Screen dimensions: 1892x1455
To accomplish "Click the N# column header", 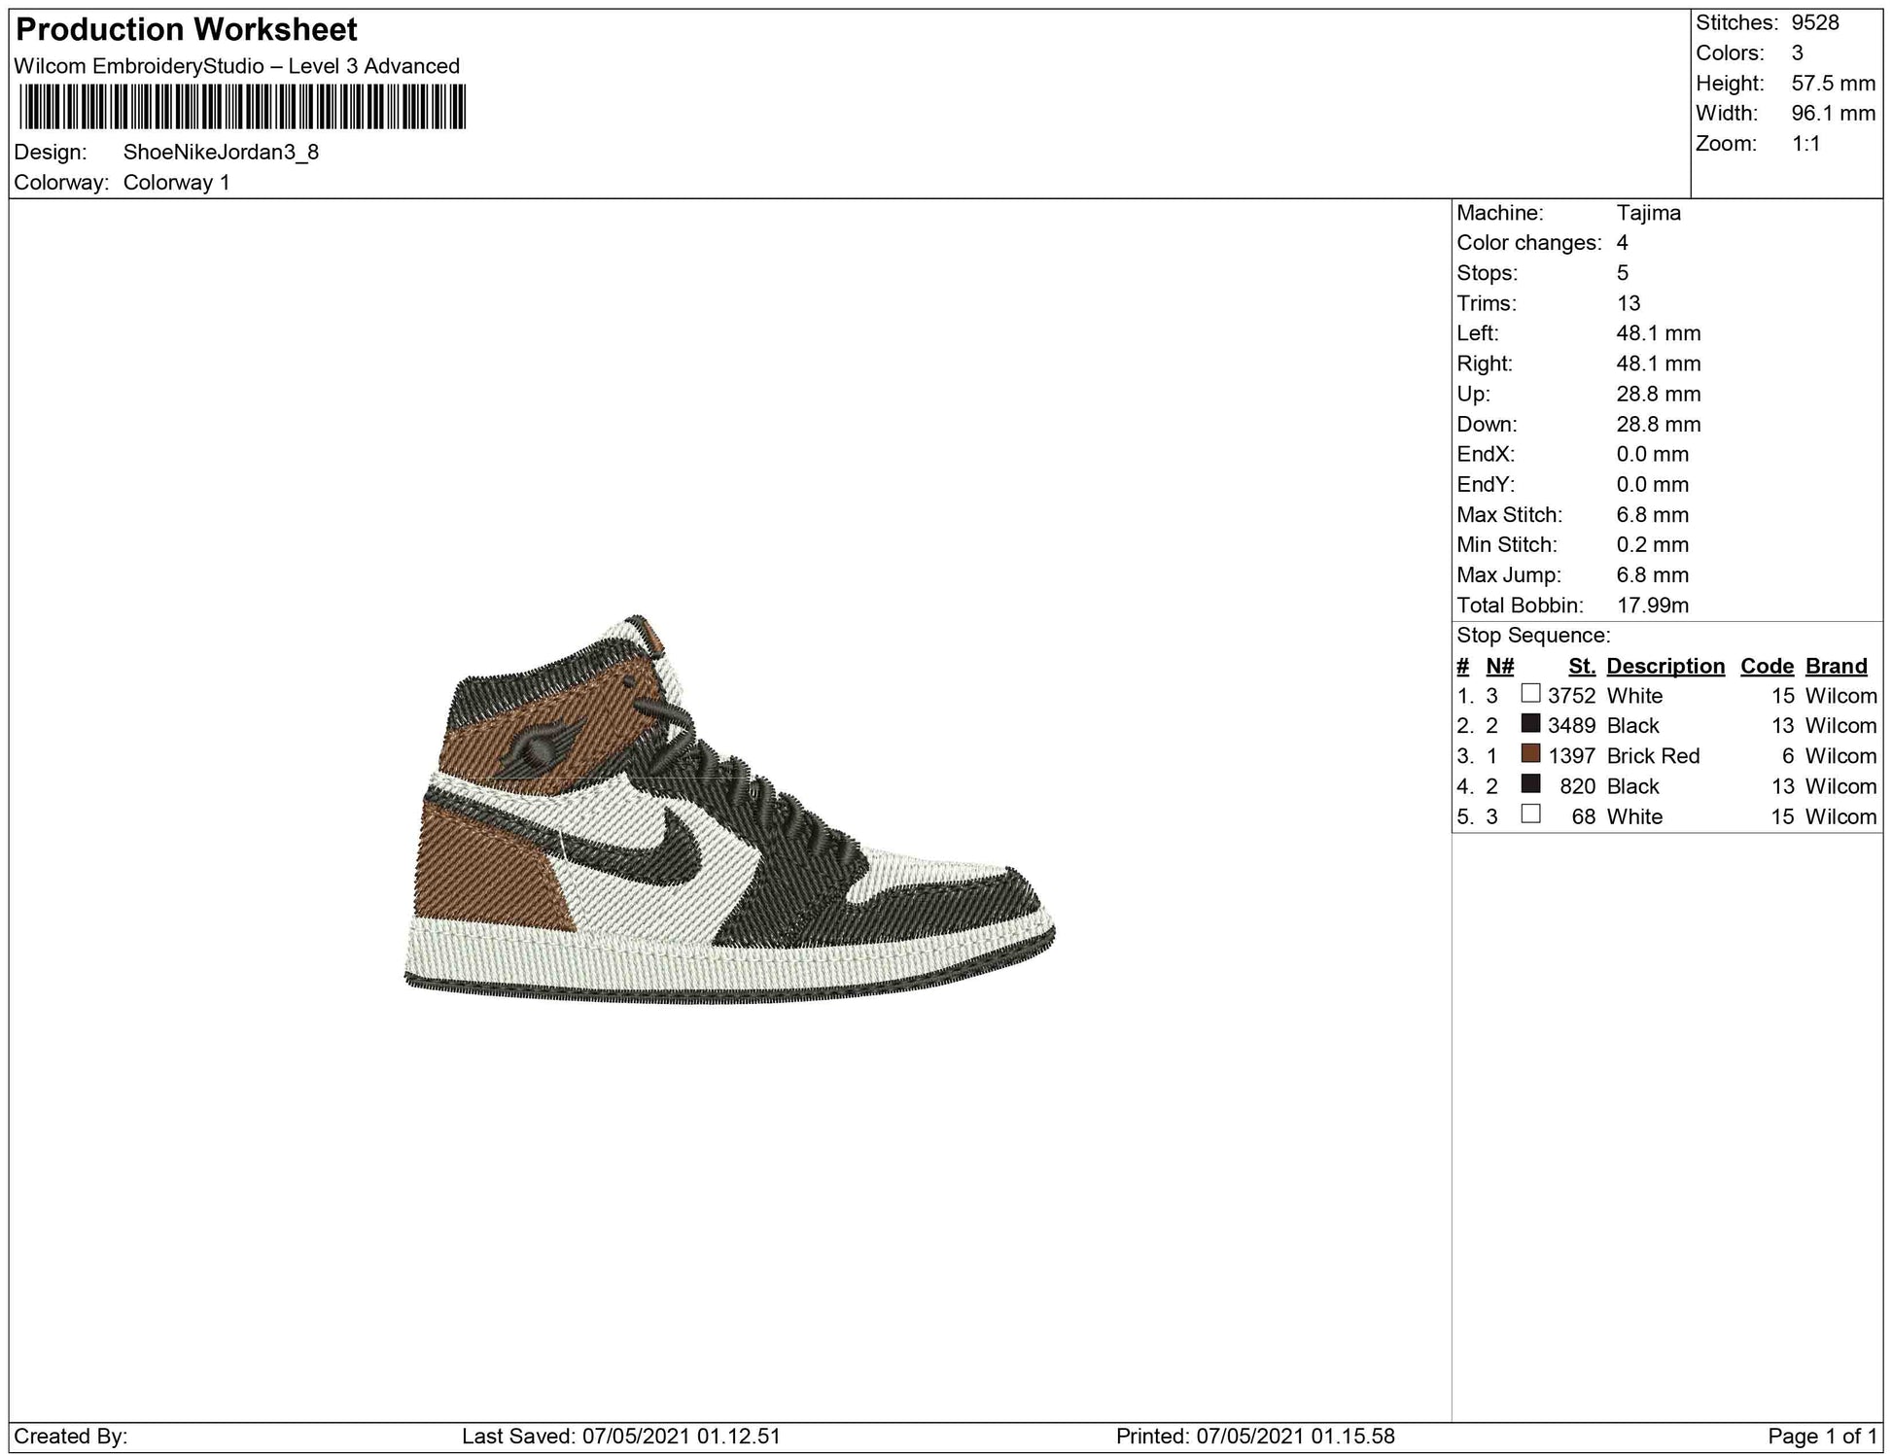I will [1499, 666].
